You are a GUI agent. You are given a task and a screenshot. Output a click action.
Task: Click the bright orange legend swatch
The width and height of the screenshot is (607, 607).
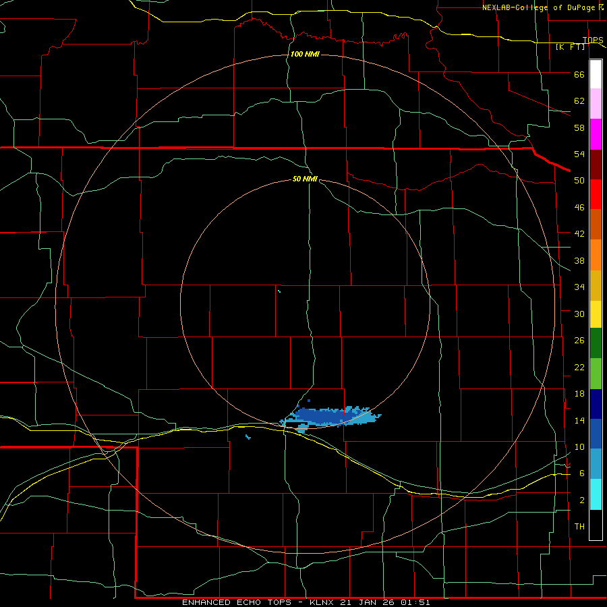pos(596,255)
